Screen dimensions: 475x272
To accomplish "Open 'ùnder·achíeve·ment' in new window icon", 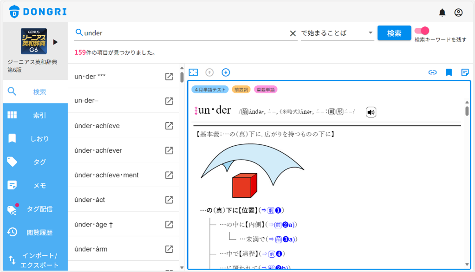I will [x=169, y=175].
